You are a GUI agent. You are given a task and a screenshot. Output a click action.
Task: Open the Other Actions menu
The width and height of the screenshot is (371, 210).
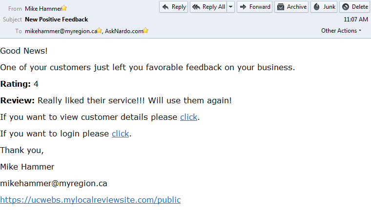click(341, 31)
